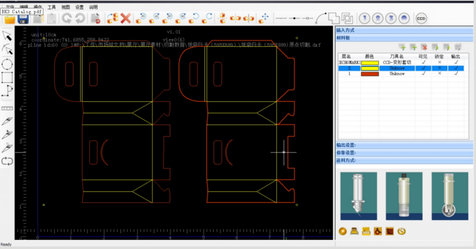Open the 工具 menu
Image resolution: width=476 pixels, height=249 pixels.
tap(52, 7)
